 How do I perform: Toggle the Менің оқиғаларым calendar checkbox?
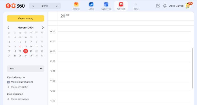[x=8, y=82]
